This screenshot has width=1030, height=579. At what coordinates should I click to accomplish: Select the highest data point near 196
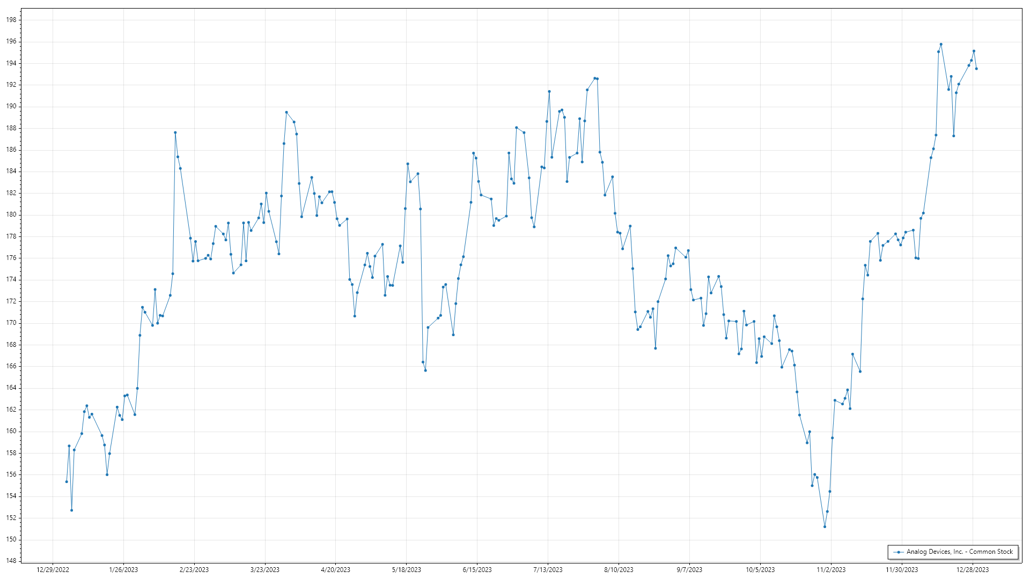click(x=941, y=44)
